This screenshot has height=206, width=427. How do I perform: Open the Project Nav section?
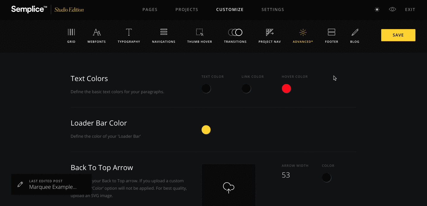tap(270, 36)
